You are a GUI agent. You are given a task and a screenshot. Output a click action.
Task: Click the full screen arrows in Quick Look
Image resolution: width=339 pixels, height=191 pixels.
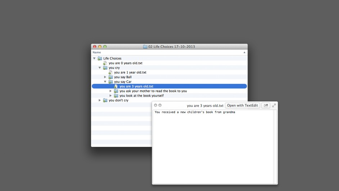(x=274, y=106)
